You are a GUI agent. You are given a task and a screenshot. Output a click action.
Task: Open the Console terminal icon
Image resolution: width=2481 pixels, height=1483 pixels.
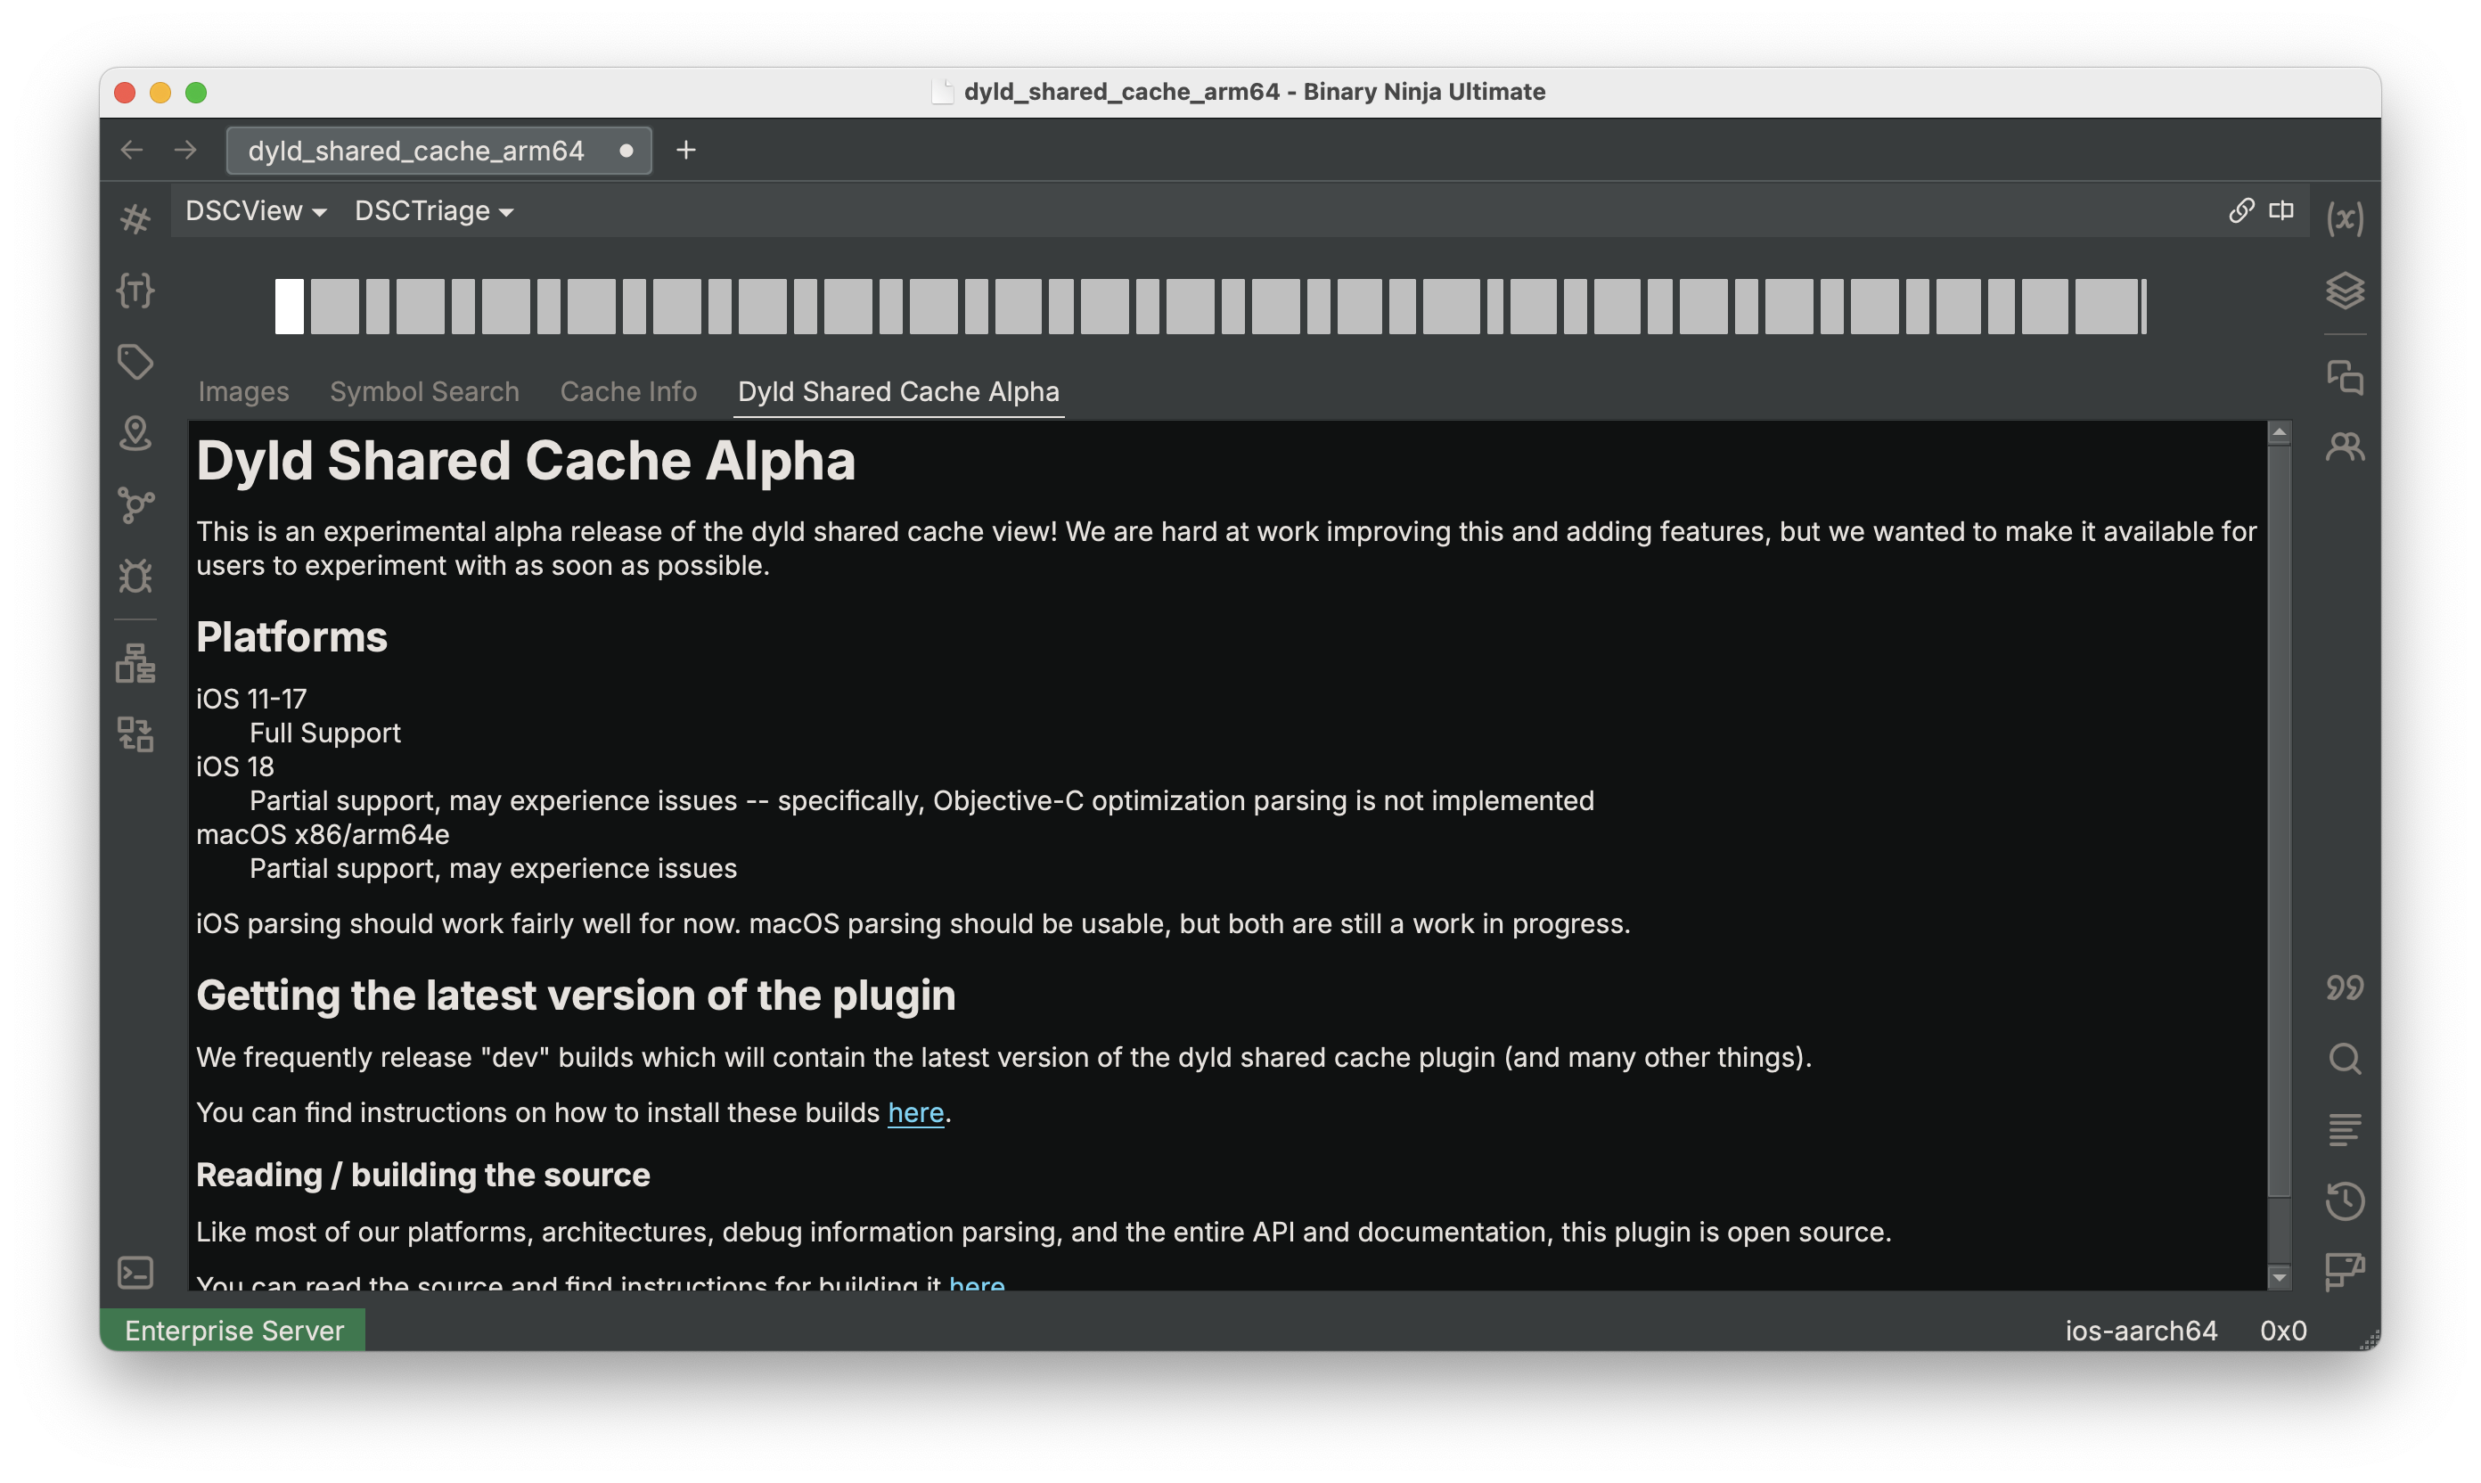tap(135, 1272)
